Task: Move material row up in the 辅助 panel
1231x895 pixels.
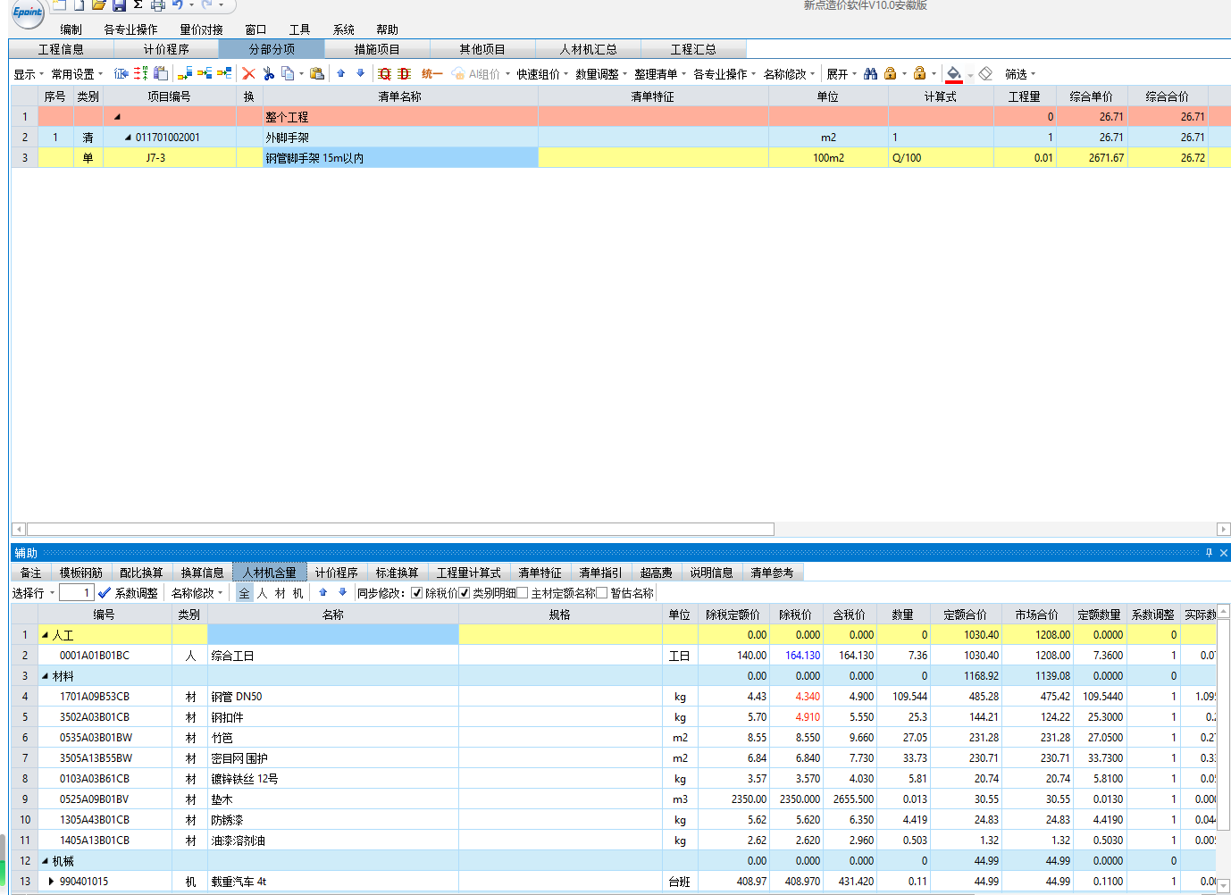Action: (x=323, y=593)
